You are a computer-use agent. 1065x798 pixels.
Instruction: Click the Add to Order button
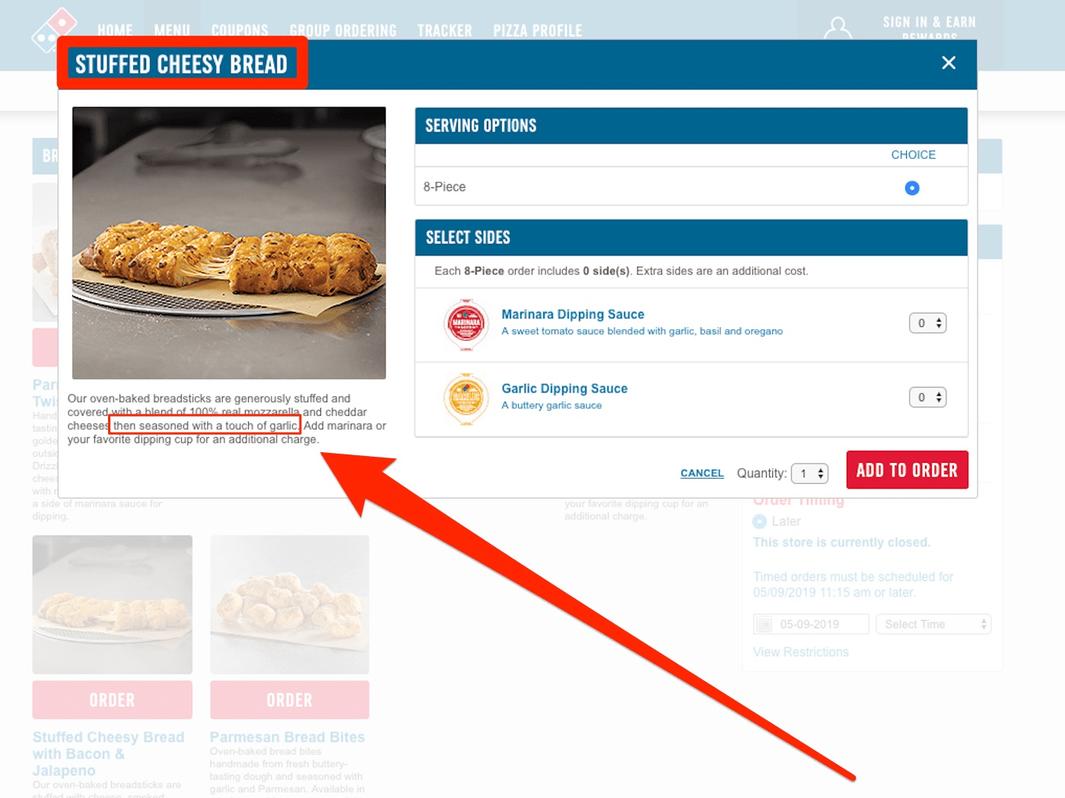907,470
